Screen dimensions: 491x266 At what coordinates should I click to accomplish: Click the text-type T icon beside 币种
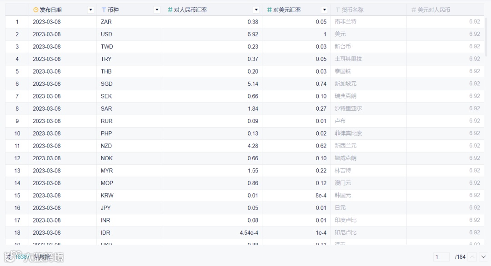click(x=104, y=10)
